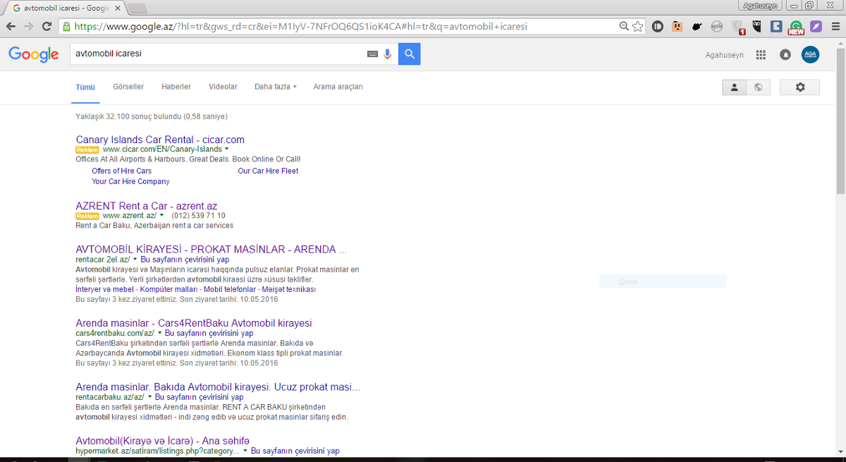This screenshot has width=846, height=462.
Task: Click the Agahuseyn profile name link
Action: [724, 55]
